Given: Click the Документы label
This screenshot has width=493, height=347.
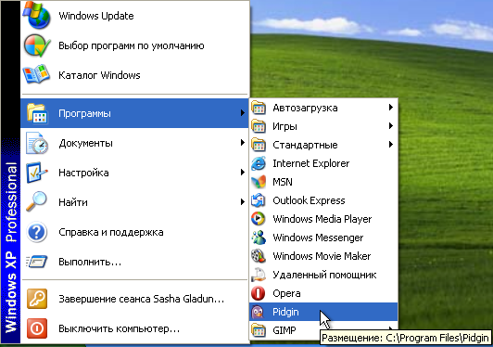Looking at the screenshot, I should (85, 143).
